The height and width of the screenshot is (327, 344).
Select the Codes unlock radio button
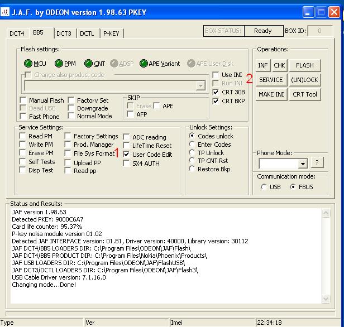192,136
